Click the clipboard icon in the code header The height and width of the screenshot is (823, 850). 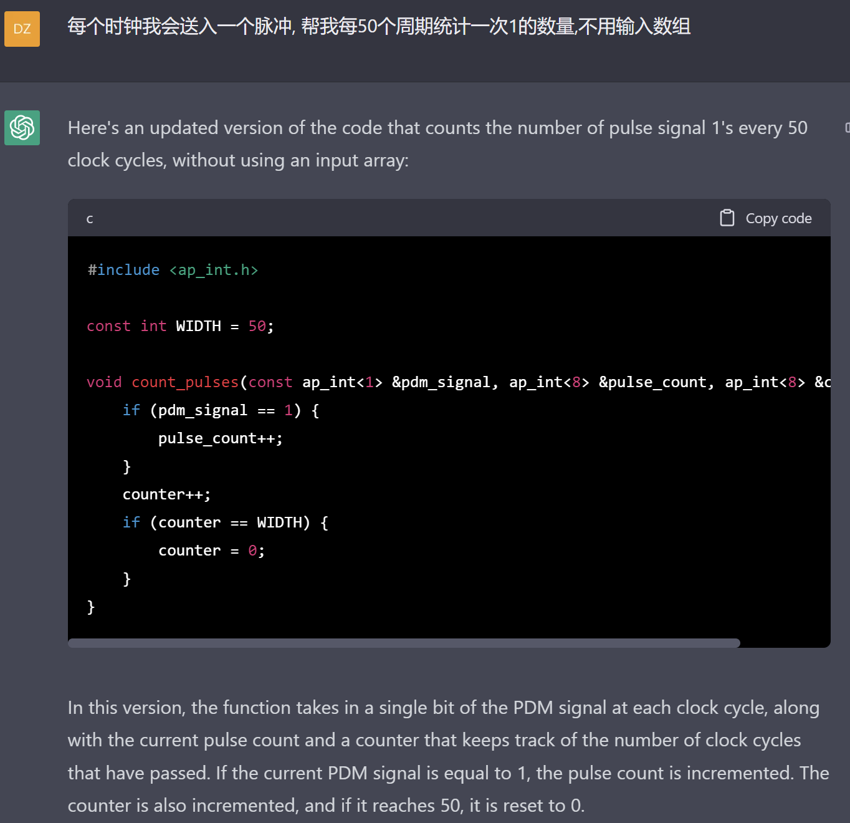pyautogui.click(x=727, y=218)
